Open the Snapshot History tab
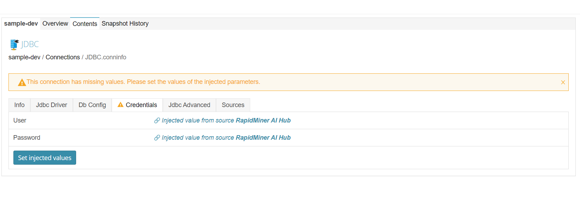This screenshot has height=198, width=580. [125, 24]
